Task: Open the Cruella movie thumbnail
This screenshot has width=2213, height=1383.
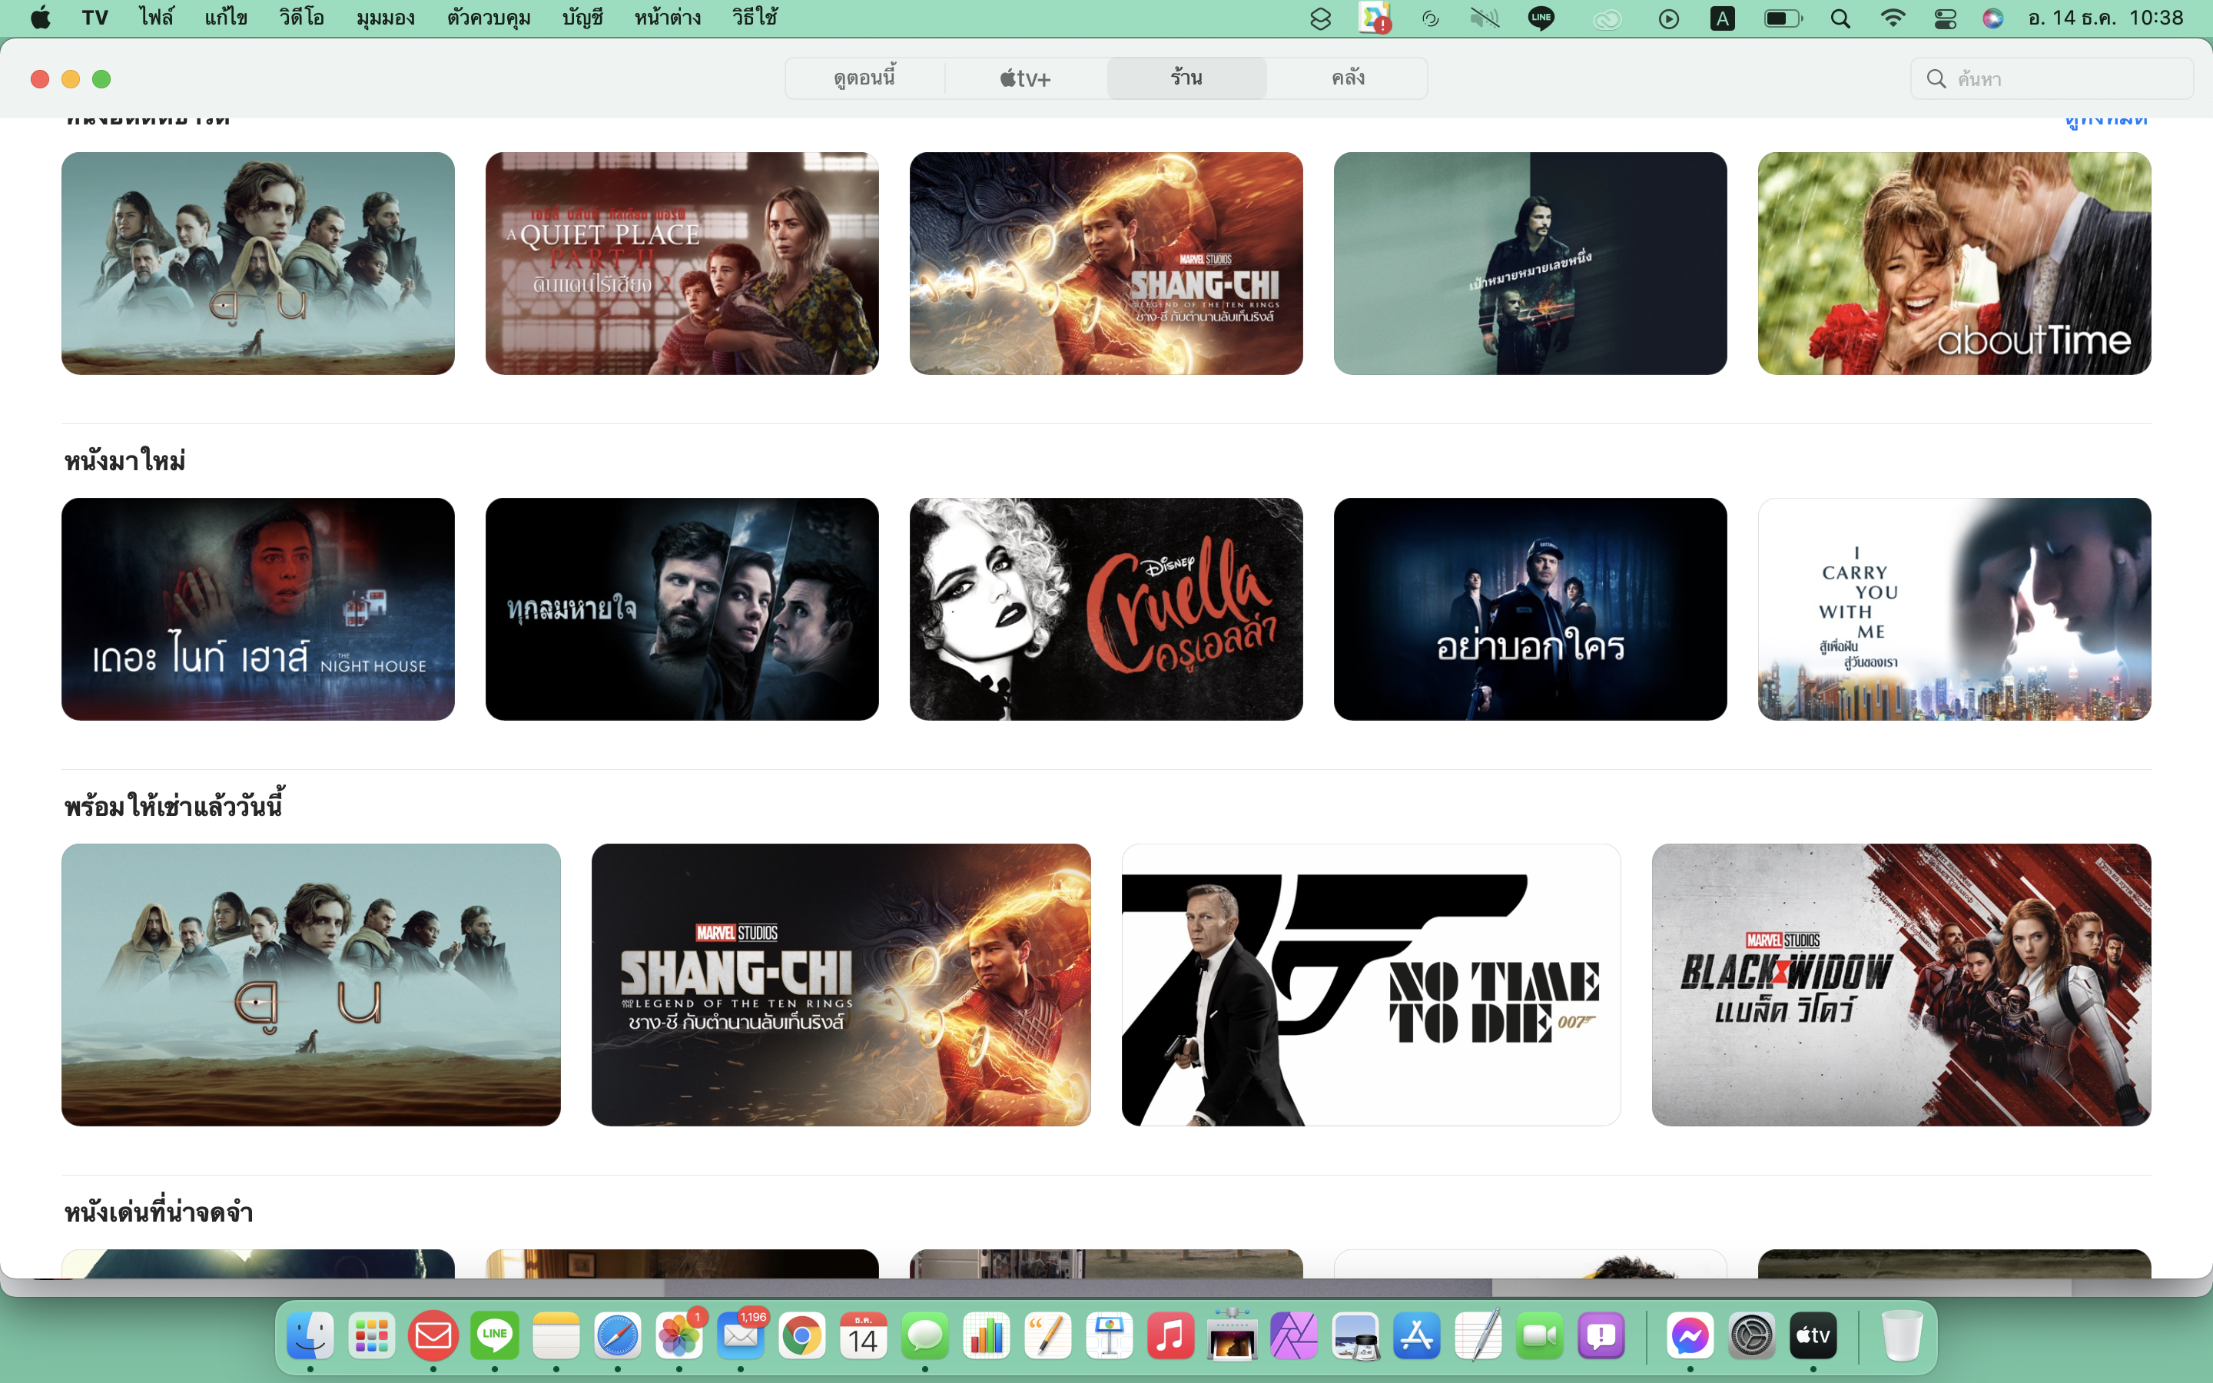Action: pos(1106,609)
